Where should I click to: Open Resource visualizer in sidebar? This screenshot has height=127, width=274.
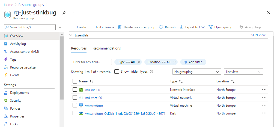pyautogui.click(x=23, y=67)
